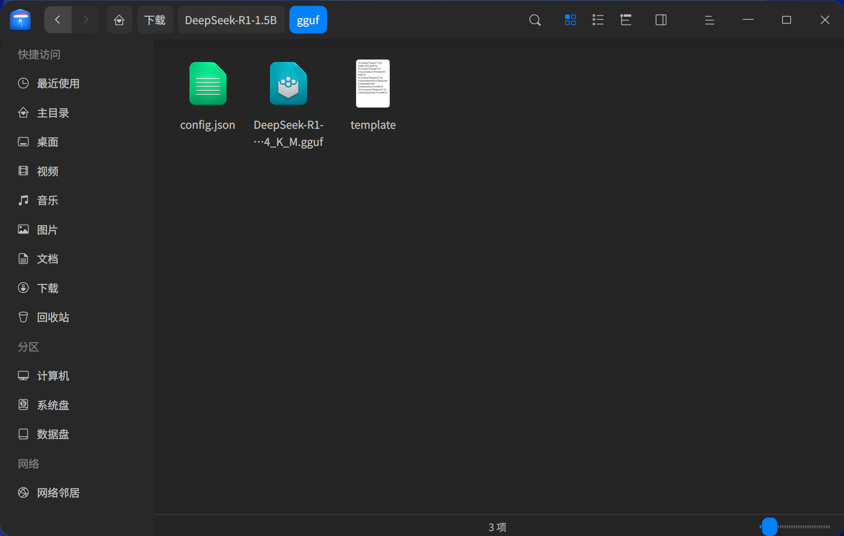
Task: Open 桌面 in sidebar
Action: 77,142
